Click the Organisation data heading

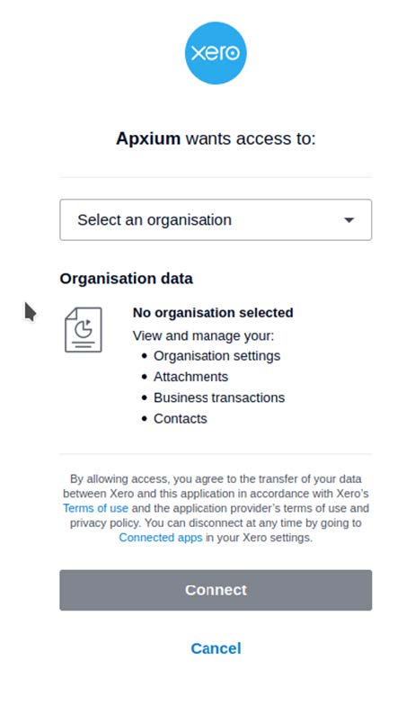(x=126, y=279)
